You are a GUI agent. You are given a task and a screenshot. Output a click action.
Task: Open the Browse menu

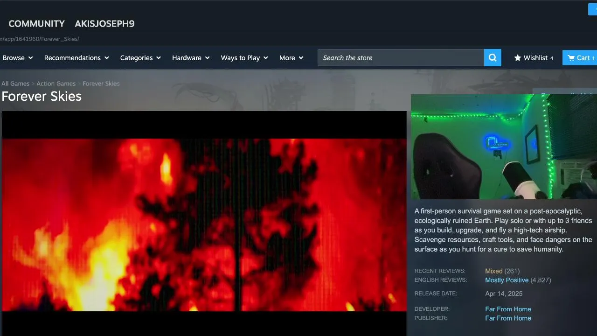[18, 58]
